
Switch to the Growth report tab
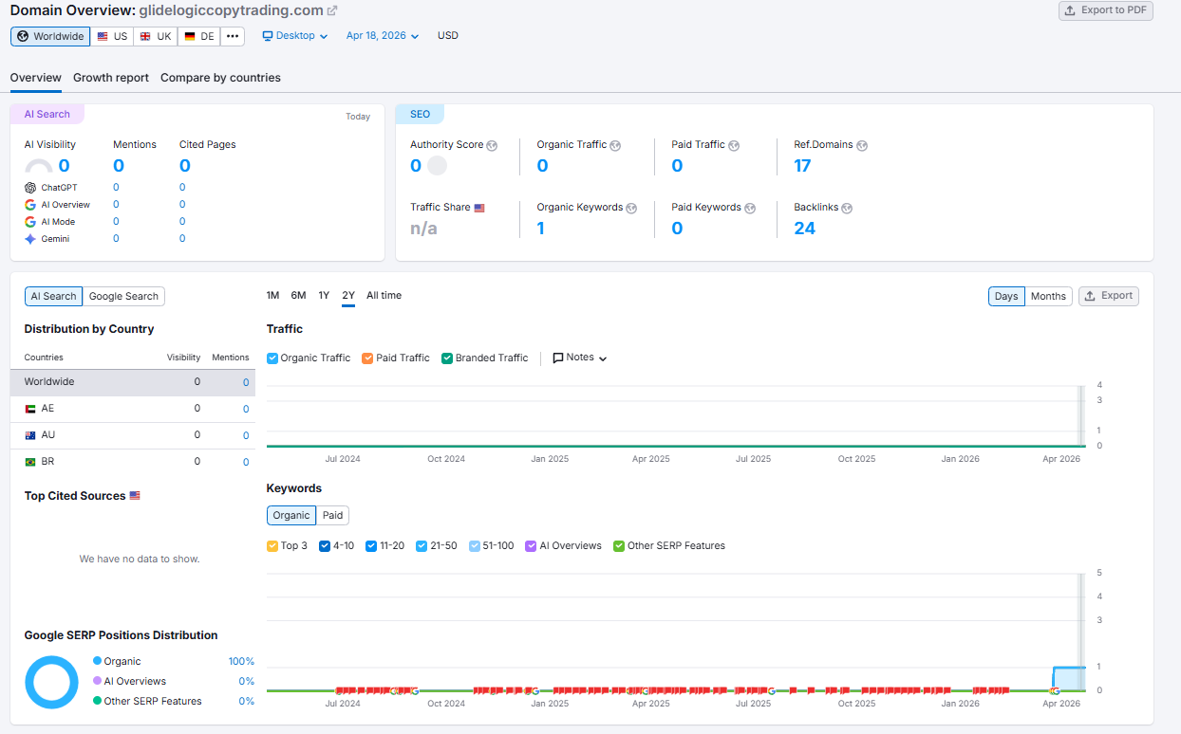pos(111,78)
